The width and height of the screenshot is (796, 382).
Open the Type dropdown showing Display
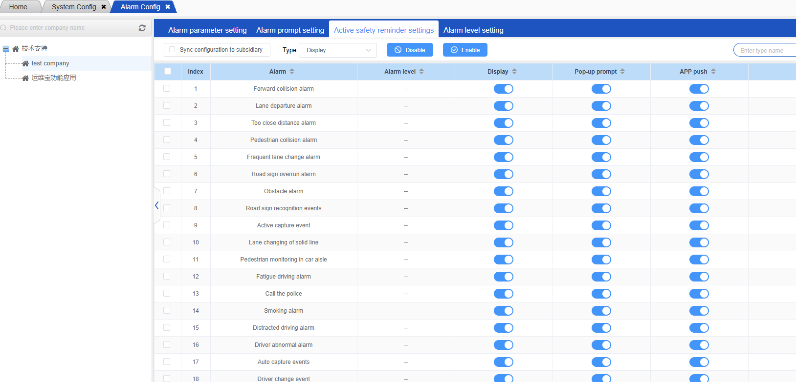click(x=338, y=50)
